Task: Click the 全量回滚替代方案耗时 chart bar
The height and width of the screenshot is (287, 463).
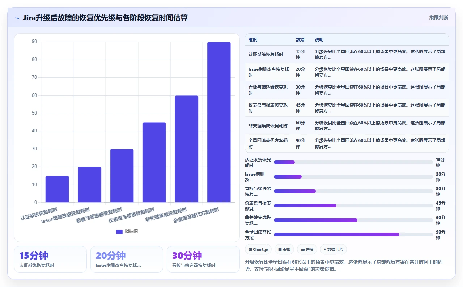Action: (219, 122)
